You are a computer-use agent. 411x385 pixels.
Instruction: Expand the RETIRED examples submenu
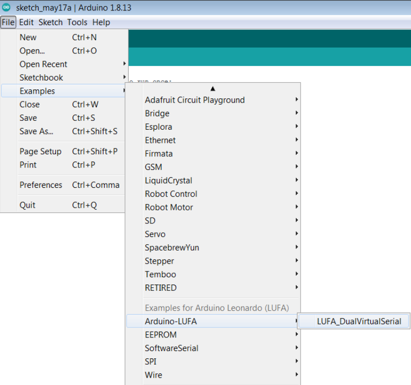pyautogui.click(x=213, y=288)
